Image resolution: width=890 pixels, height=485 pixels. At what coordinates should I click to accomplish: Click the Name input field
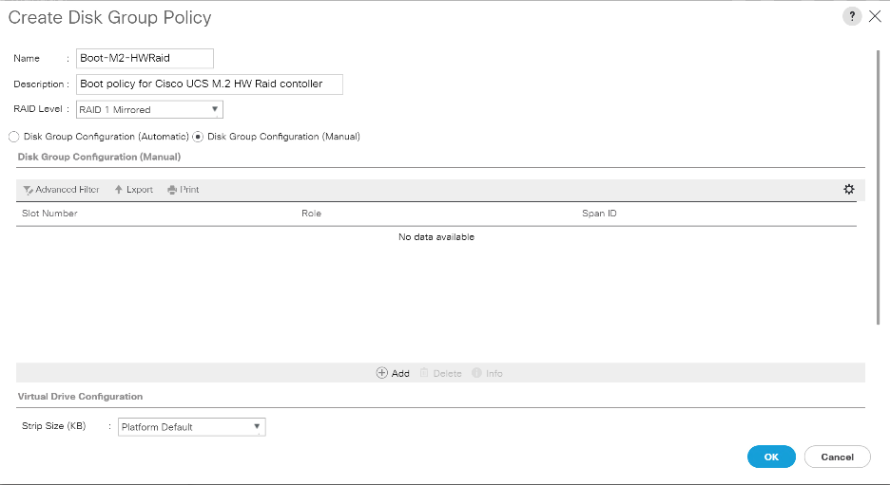point(145,58)
